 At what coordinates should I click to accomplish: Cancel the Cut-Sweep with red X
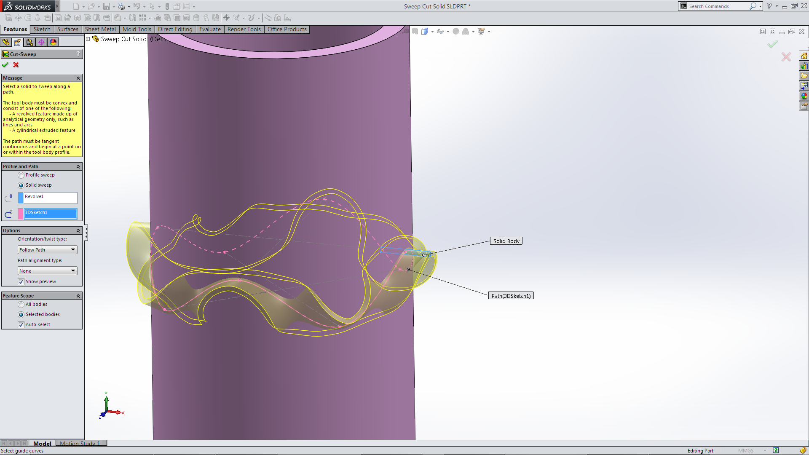[16, 65]
